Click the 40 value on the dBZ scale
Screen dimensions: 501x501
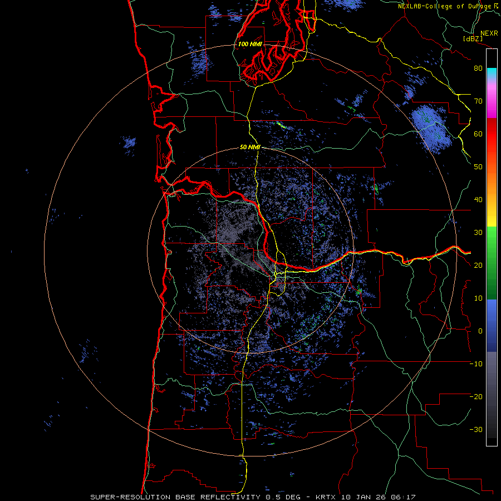478,200
